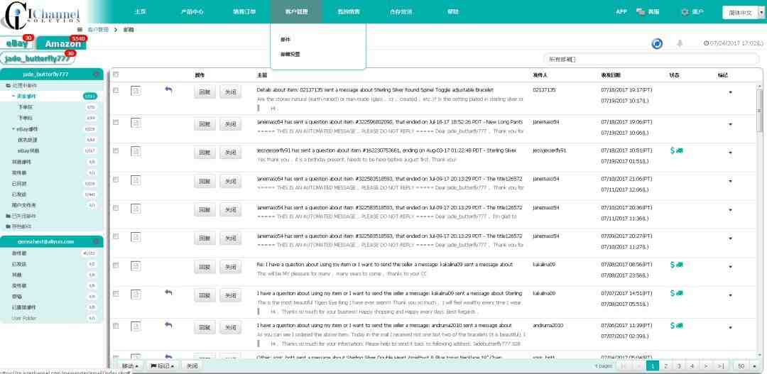Click 关闭 button in 02137135 row
The width and height of the screenshot is (767, 374).
(230, 92)
